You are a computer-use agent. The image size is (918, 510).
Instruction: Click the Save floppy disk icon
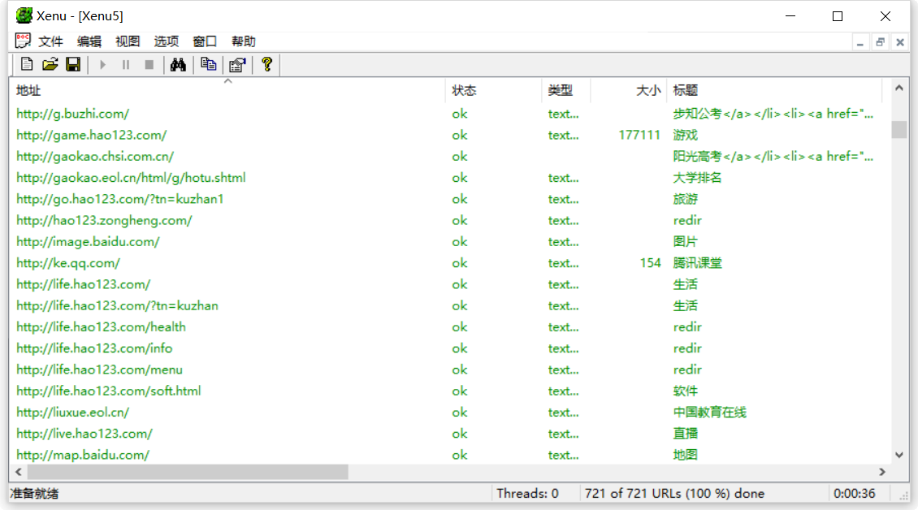(73, 65)
